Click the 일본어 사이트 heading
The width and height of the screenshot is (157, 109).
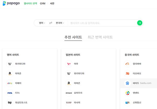click(73, 55)
